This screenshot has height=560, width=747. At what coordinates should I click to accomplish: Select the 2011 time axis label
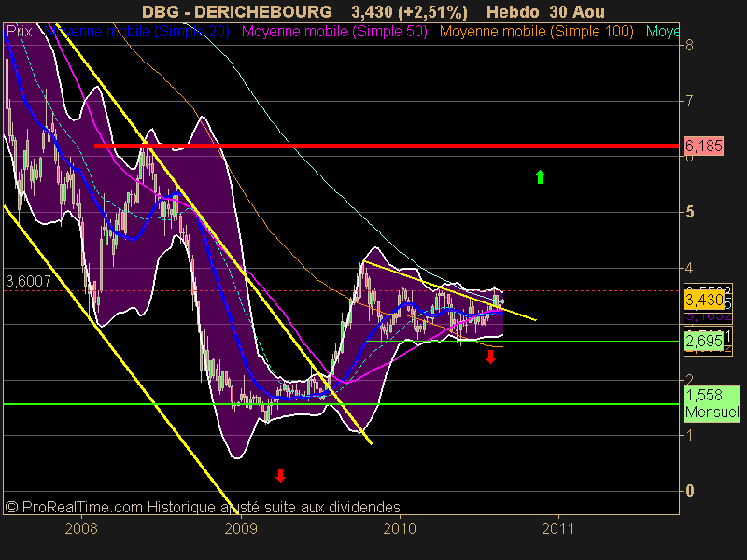(558, 528)
